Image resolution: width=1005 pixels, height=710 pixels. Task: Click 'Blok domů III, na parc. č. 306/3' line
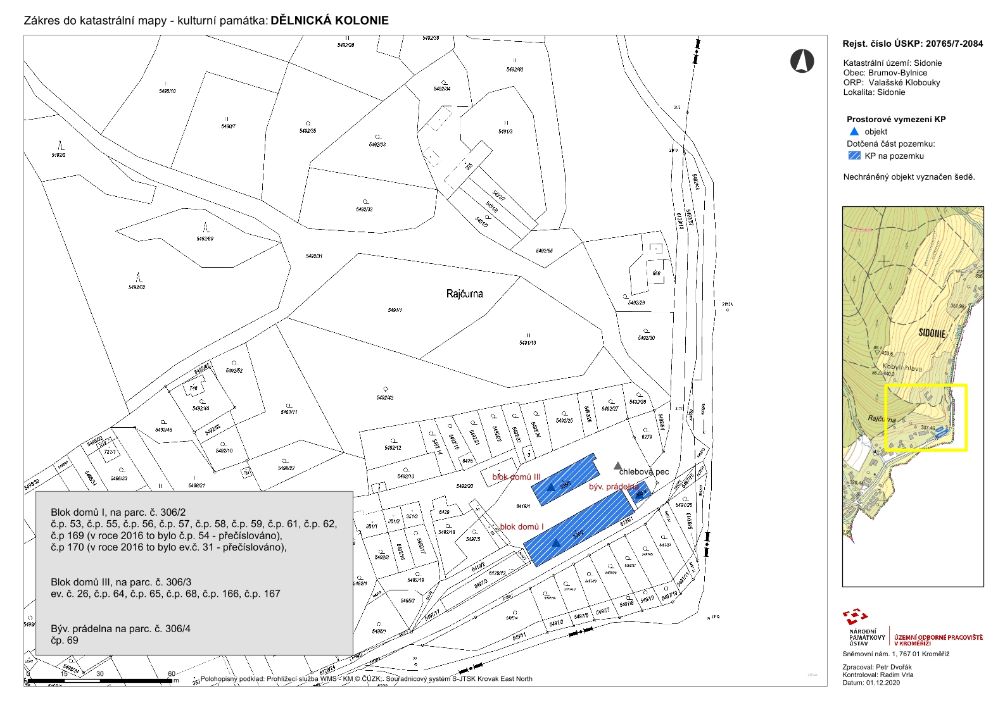click(x=121, y=582)
